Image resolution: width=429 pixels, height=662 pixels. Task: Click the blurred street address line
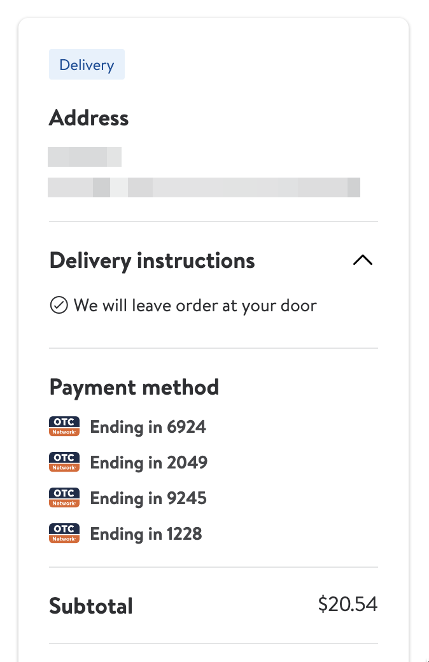point(204,187)
